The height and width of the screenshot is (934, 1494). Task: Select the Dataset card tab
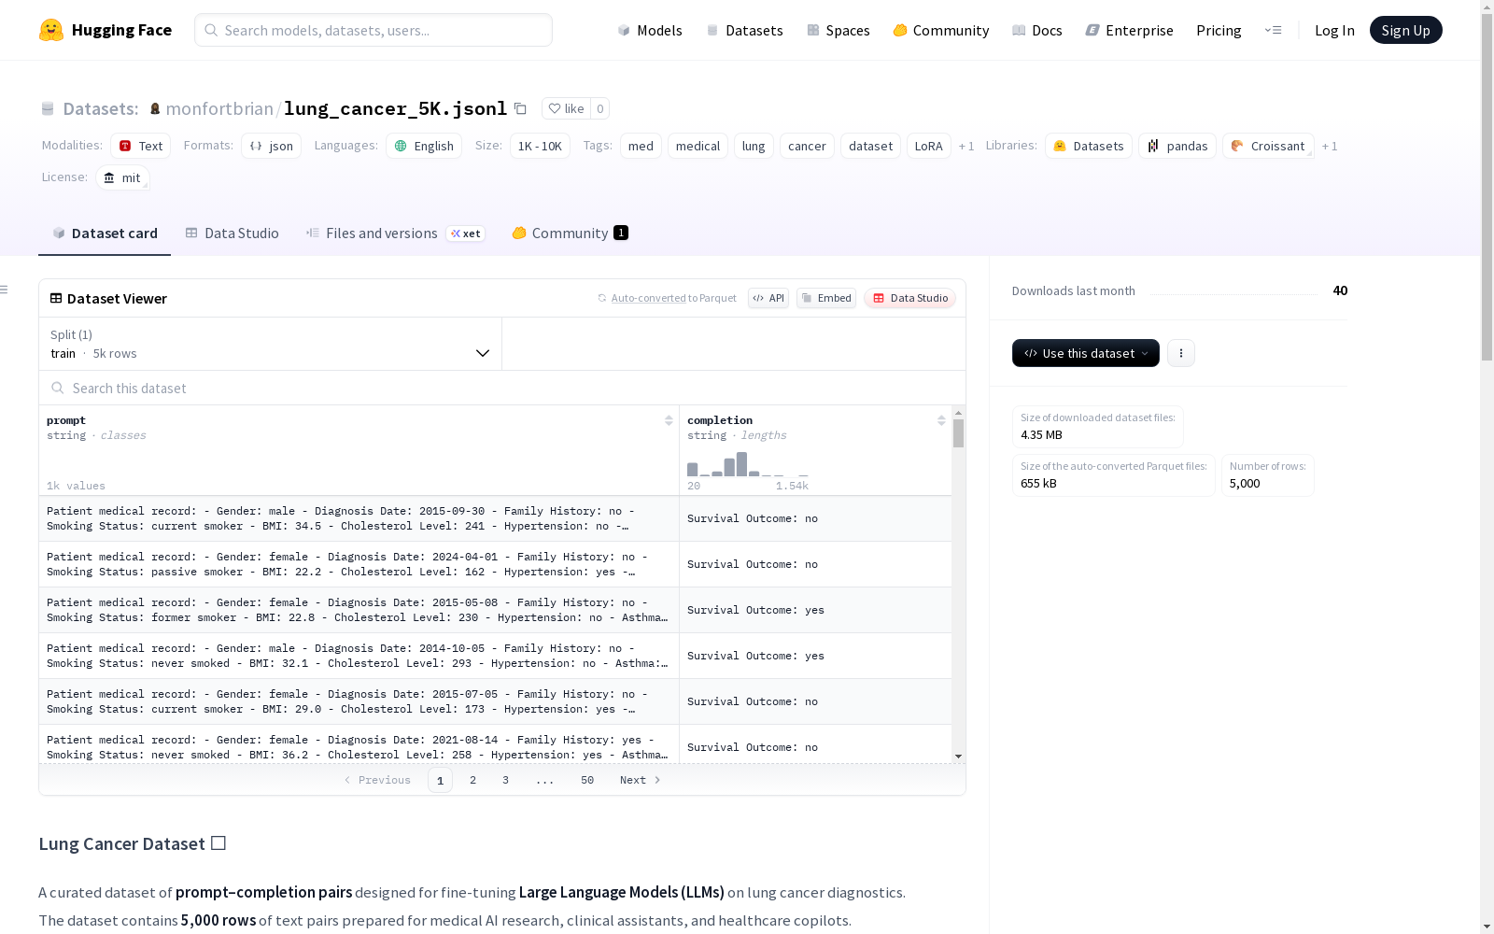(x=105, y=233)
